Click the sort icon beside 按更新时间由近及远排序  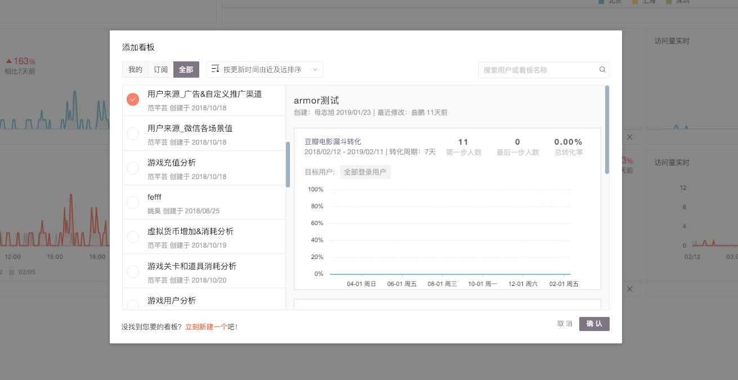(215, 69)
